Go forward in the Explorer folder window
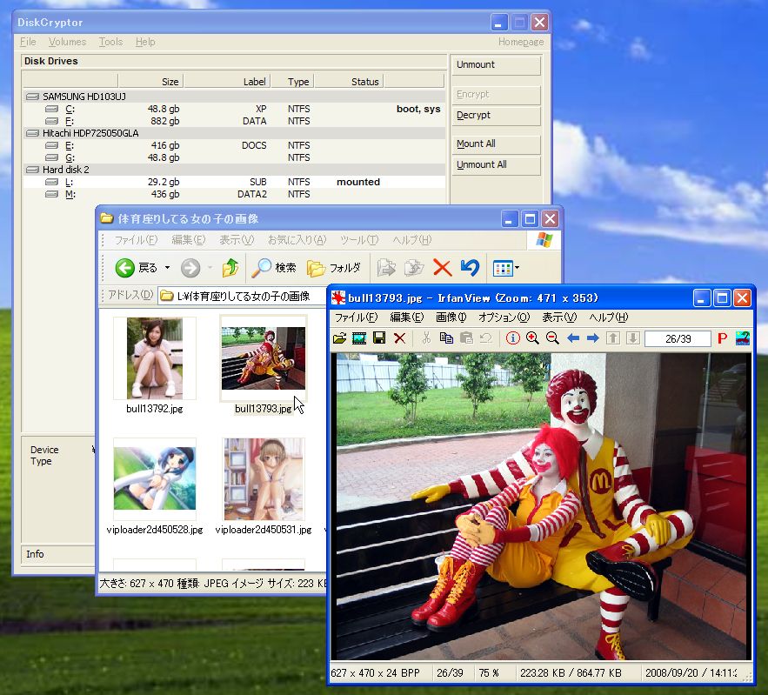The width and height of the screenshot is (768, 695). 190,268
